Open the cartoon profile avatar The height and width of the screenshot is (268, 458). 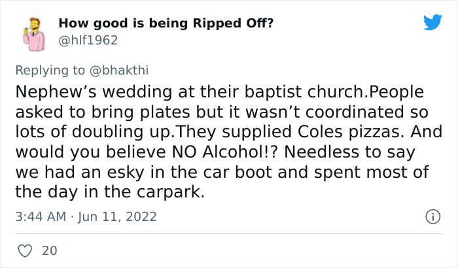(x=32, y=32)
